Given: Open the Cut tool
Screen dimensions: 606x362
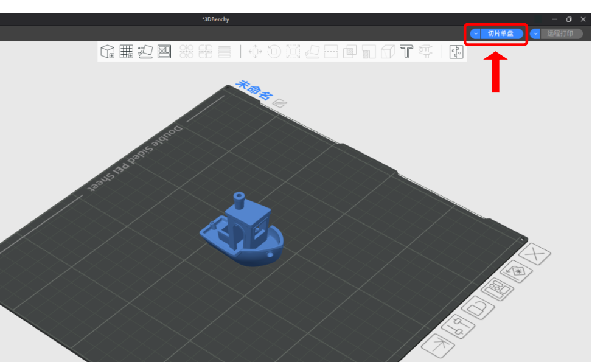Looking at the screenshot, I should pyautogui.click(x=331, y=51).
